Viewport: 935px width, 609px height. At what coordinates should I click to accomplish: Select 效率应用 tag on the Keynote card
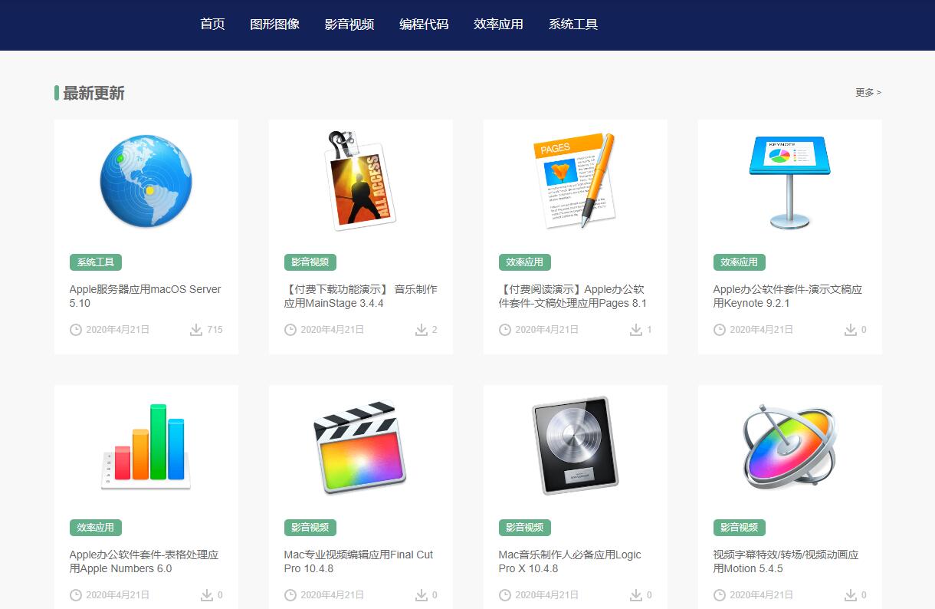coord(739,262)
